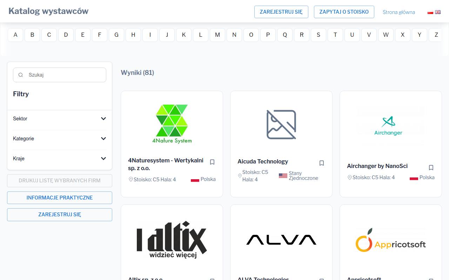Open Airchanger by NanoSci title
The height and width of the screenshot is (280, 449).
[377, 166]
